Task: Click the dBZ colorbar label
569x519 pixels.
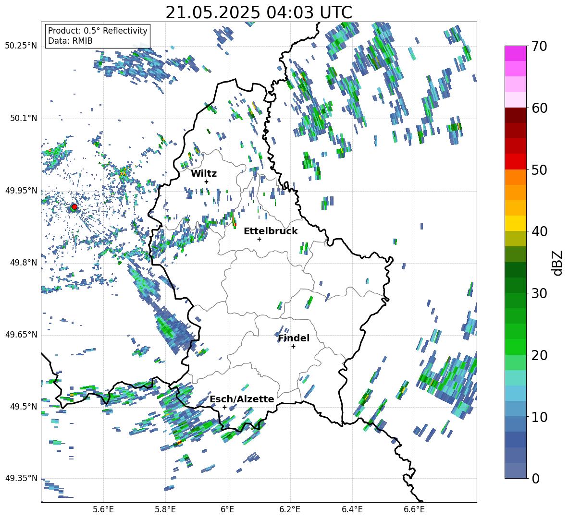Action: [558, 263]
